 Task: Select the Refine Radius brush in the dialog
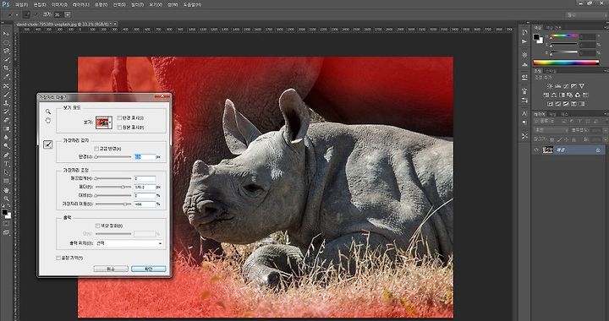pyautogui.click(x=47, y=144)
